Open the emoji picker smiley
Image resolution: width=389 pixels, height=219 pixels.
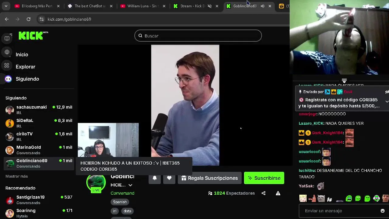(383, 211)
